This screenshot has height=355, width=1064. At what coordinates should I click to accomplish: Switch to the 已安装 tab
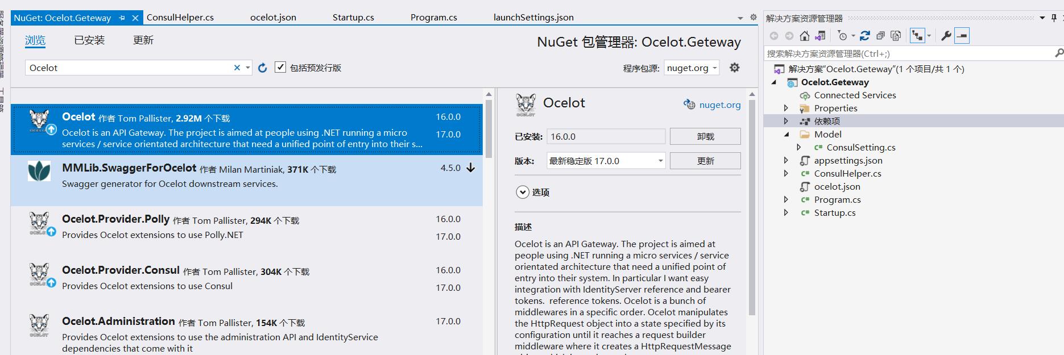point(89,40)
